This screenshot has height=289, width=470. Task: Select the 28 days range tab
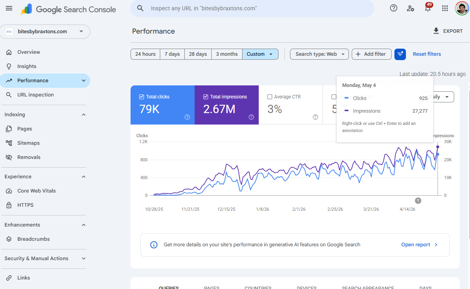(x=198, y=54)
